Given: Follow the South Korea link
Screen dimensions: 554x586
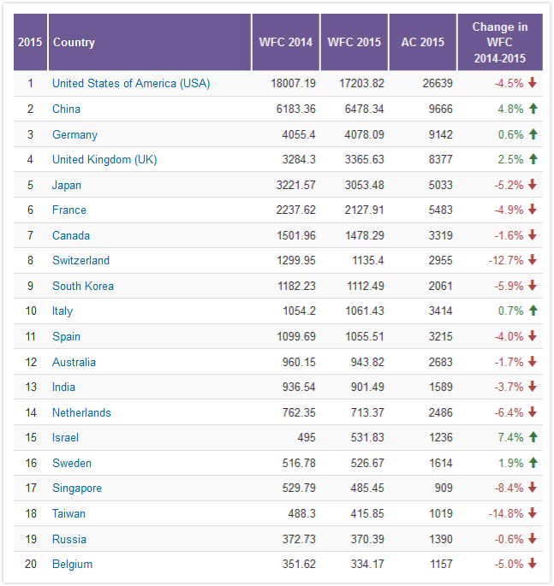Looking at the screenshot, I should click(x=83, y=286).
